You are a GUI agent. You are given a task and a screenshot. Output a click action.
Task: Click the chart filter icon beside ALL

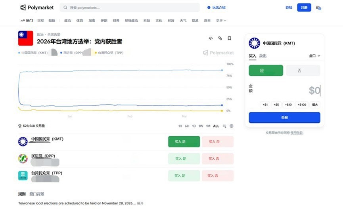coord(224,126)
